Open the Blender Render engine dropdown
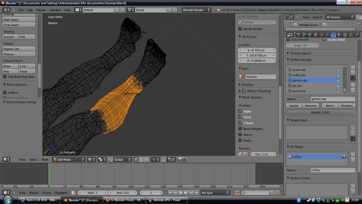Image resolution: width=362 pixels, height=204 pixels. [196, 10]
